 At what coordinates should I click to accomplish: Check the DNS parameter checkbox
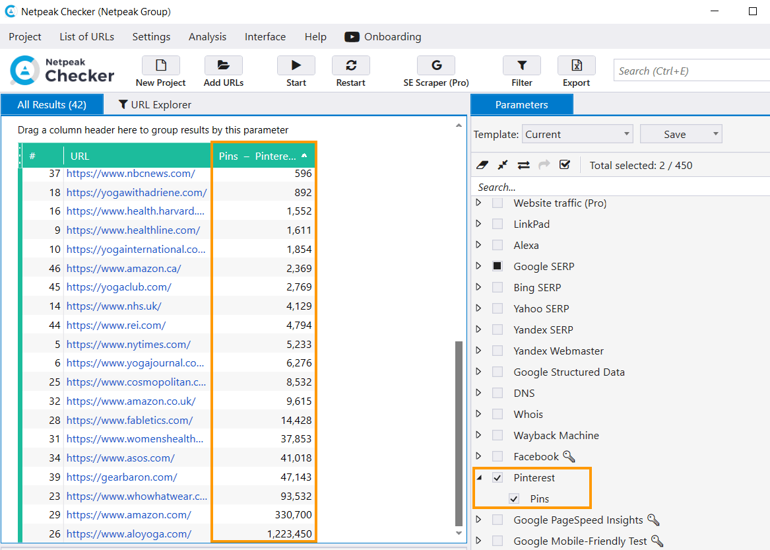[x=497, y=394]
